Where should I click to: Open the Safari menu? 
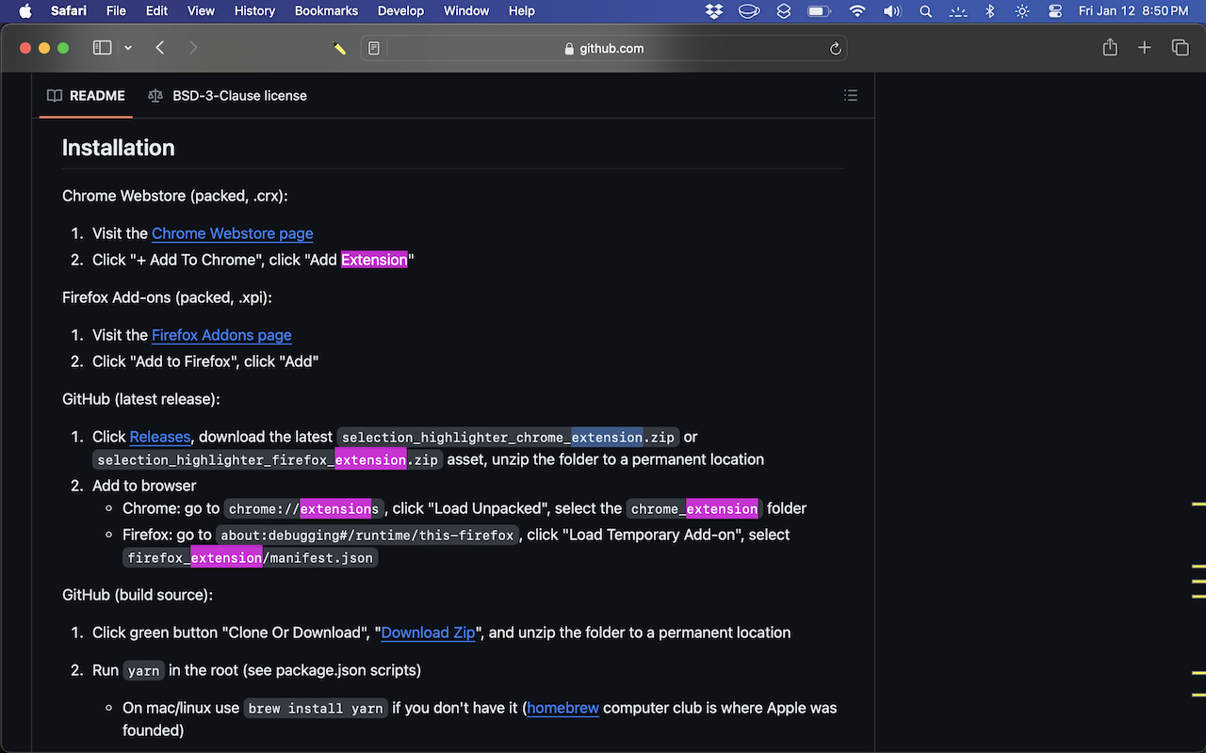coord(69,11)
